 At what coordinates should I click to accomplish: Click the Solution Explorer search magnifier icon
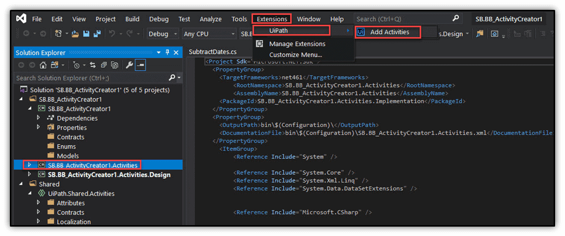(x=172, y=78)
